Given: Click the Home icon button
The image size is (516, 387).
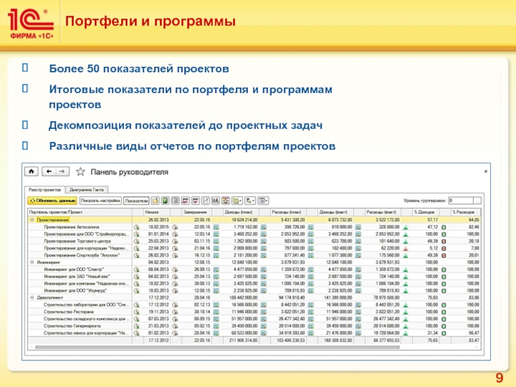Looking at the screenshot, I should click(31, 172).
